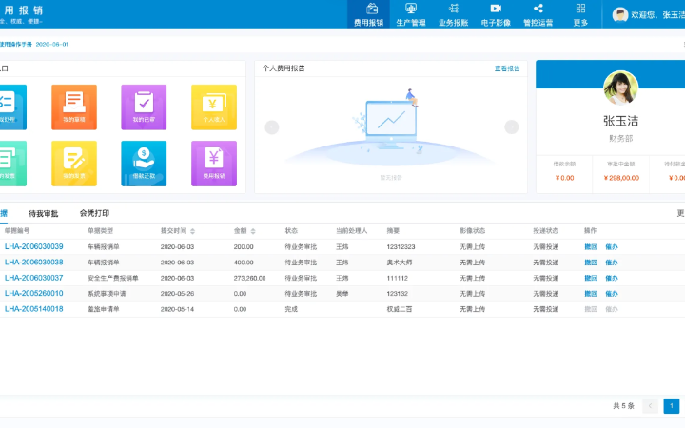Open the yellow document-with-pencil tile
The height and width of the screenshot is (428, 685).
pos(74,164)
